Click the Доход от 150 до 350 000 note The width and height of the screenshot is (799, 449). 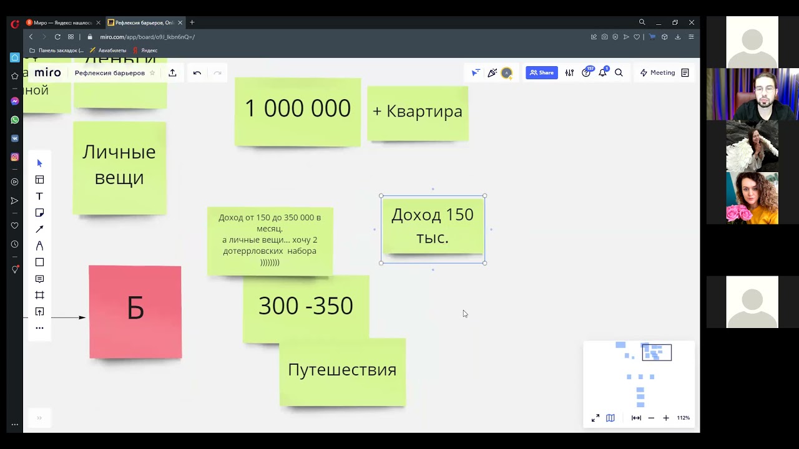(270, 241)
